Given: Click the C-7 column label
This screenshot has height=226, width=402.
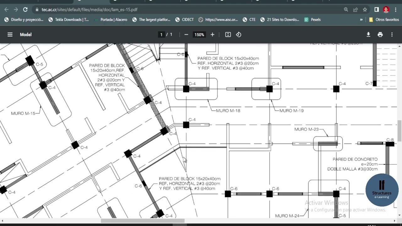Looking at the screenshot, I should coord(369,83).
